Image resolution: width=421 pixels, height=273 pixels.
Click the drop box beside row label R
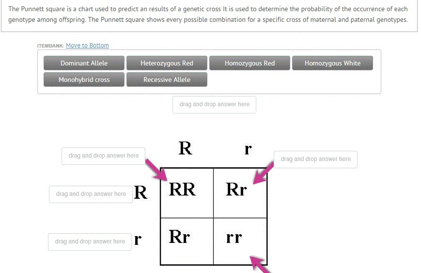[91, 194]
